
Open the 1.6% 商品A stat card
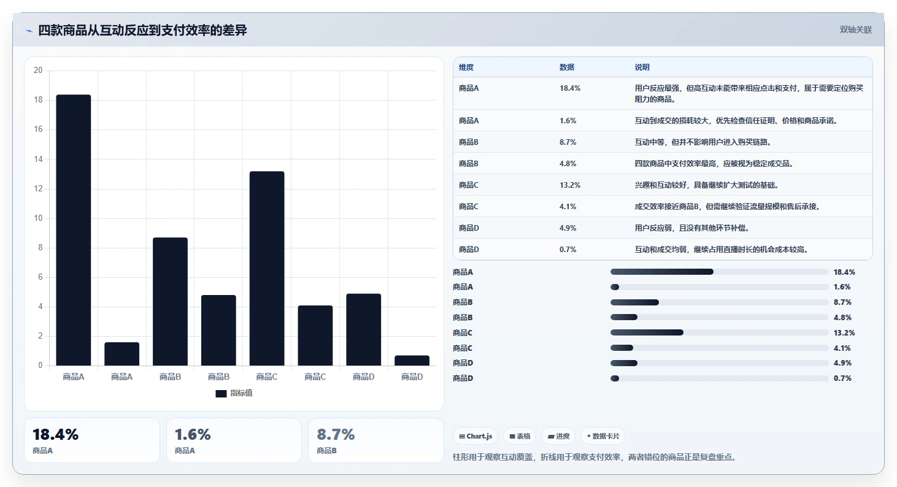tap(234, 440)
